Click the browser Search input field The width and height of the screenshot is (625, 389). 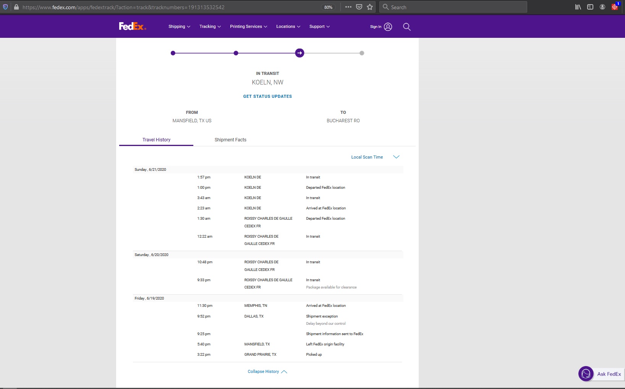453,7
